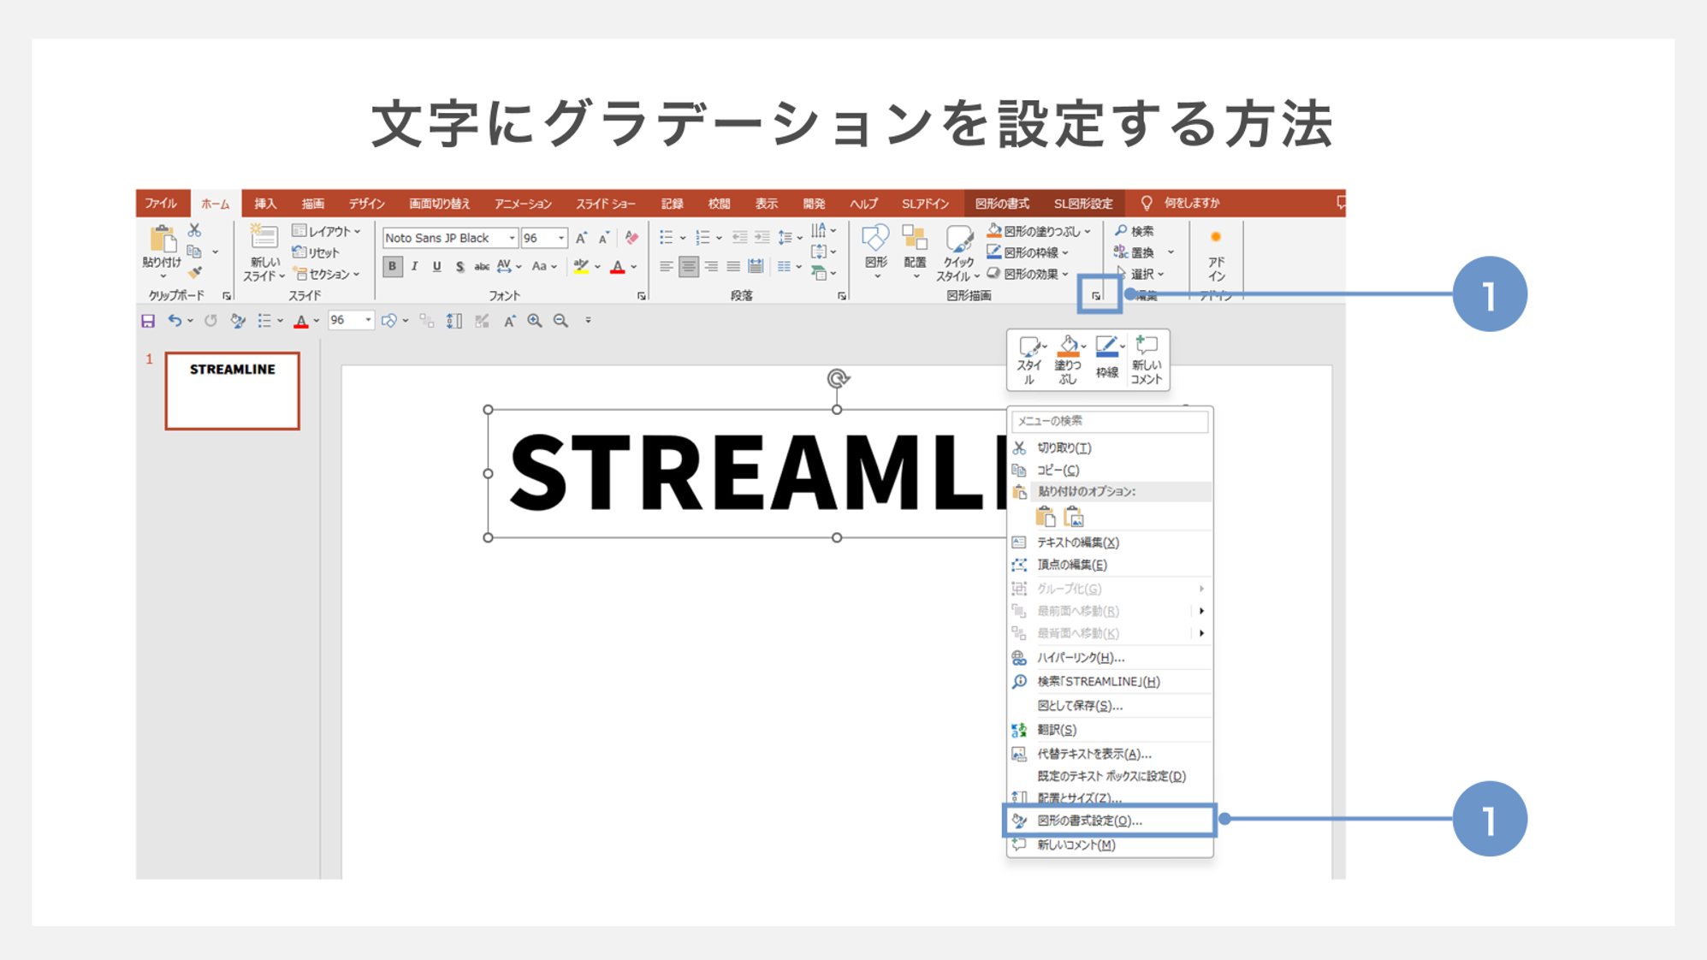Click the Tell Me (何をしますか) search box
Image resolution: width=1707 pixels, height=960 pixels.
1181,204
